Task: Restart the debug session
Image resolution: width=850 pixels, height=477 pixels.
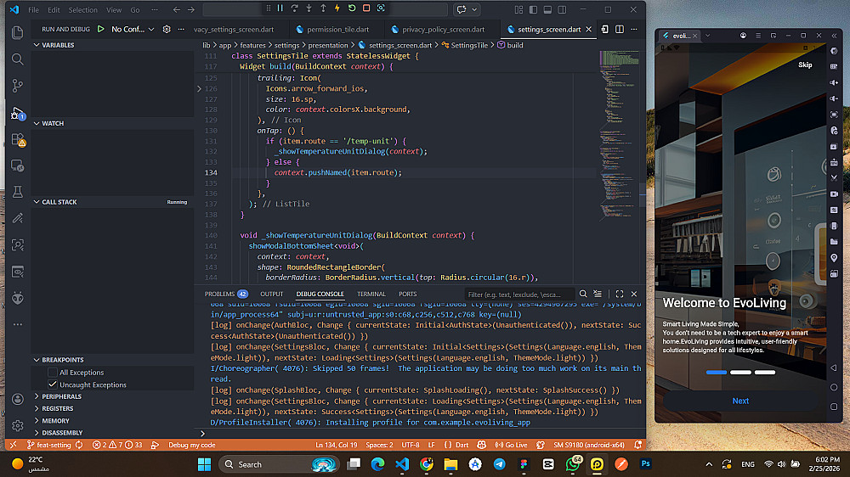Action: pos(351,8)
